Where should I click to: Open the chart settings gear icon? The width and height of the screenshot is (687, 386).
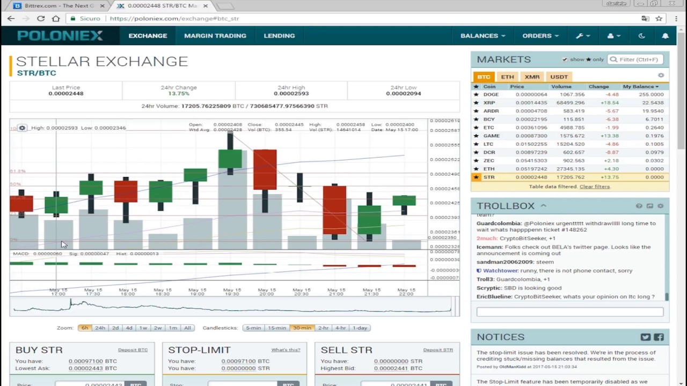(22, 128)
